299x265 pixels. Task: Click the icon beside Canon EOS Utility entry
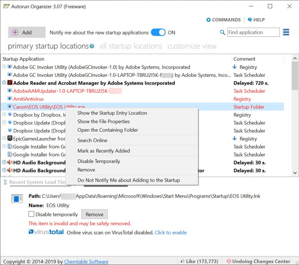[10, 107]
